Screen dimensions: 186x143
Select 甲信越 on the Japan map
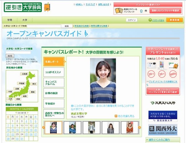(x=21, y=83)
